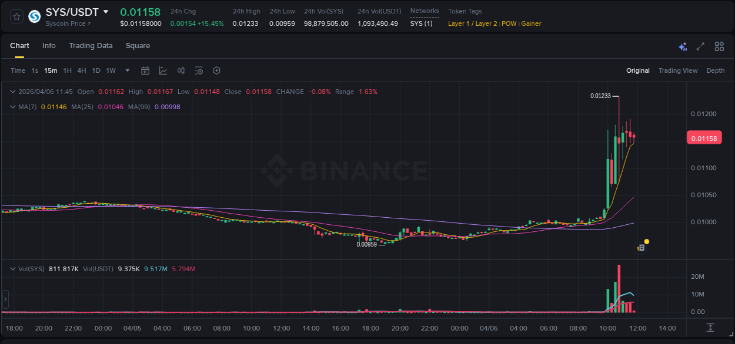Click the Layer 1 / Layer 2 tag
This screenshot has height=344, width=735.
coord(472,23)
